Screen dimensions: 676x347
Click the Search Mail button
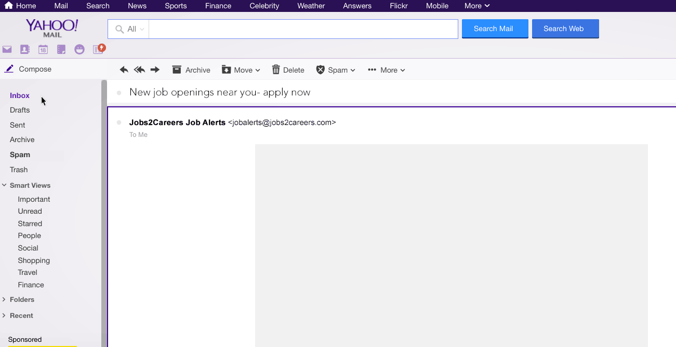tap(494, 29)
